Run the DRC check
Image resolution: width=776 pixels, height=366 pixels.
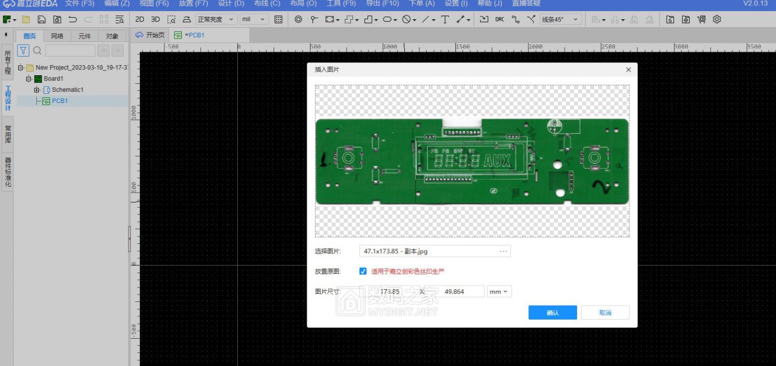tap(499, 19)
